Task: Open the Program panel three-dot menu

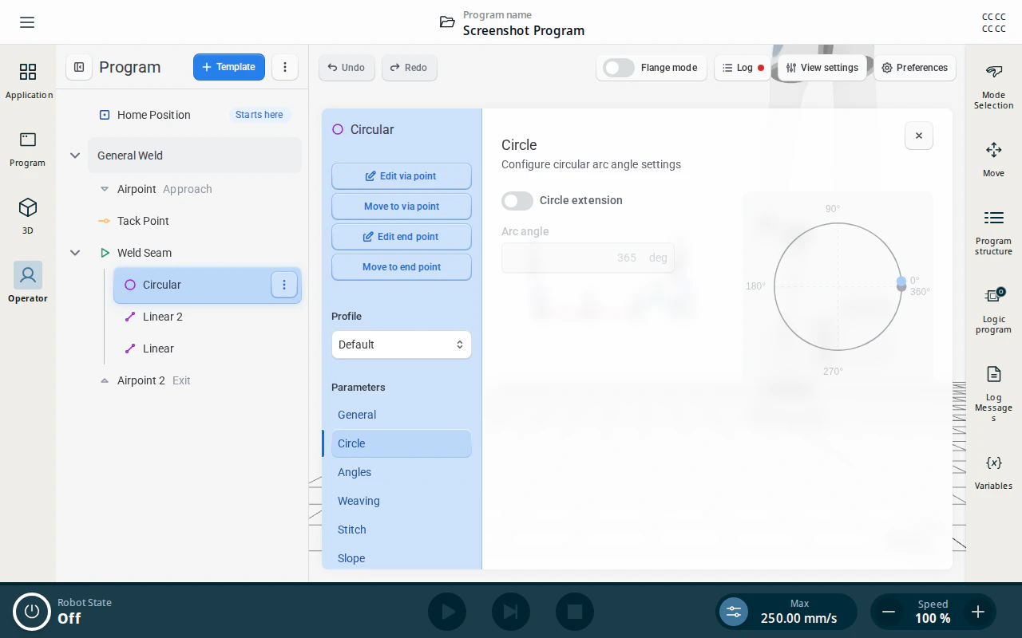Action: [x=285, y=67]
